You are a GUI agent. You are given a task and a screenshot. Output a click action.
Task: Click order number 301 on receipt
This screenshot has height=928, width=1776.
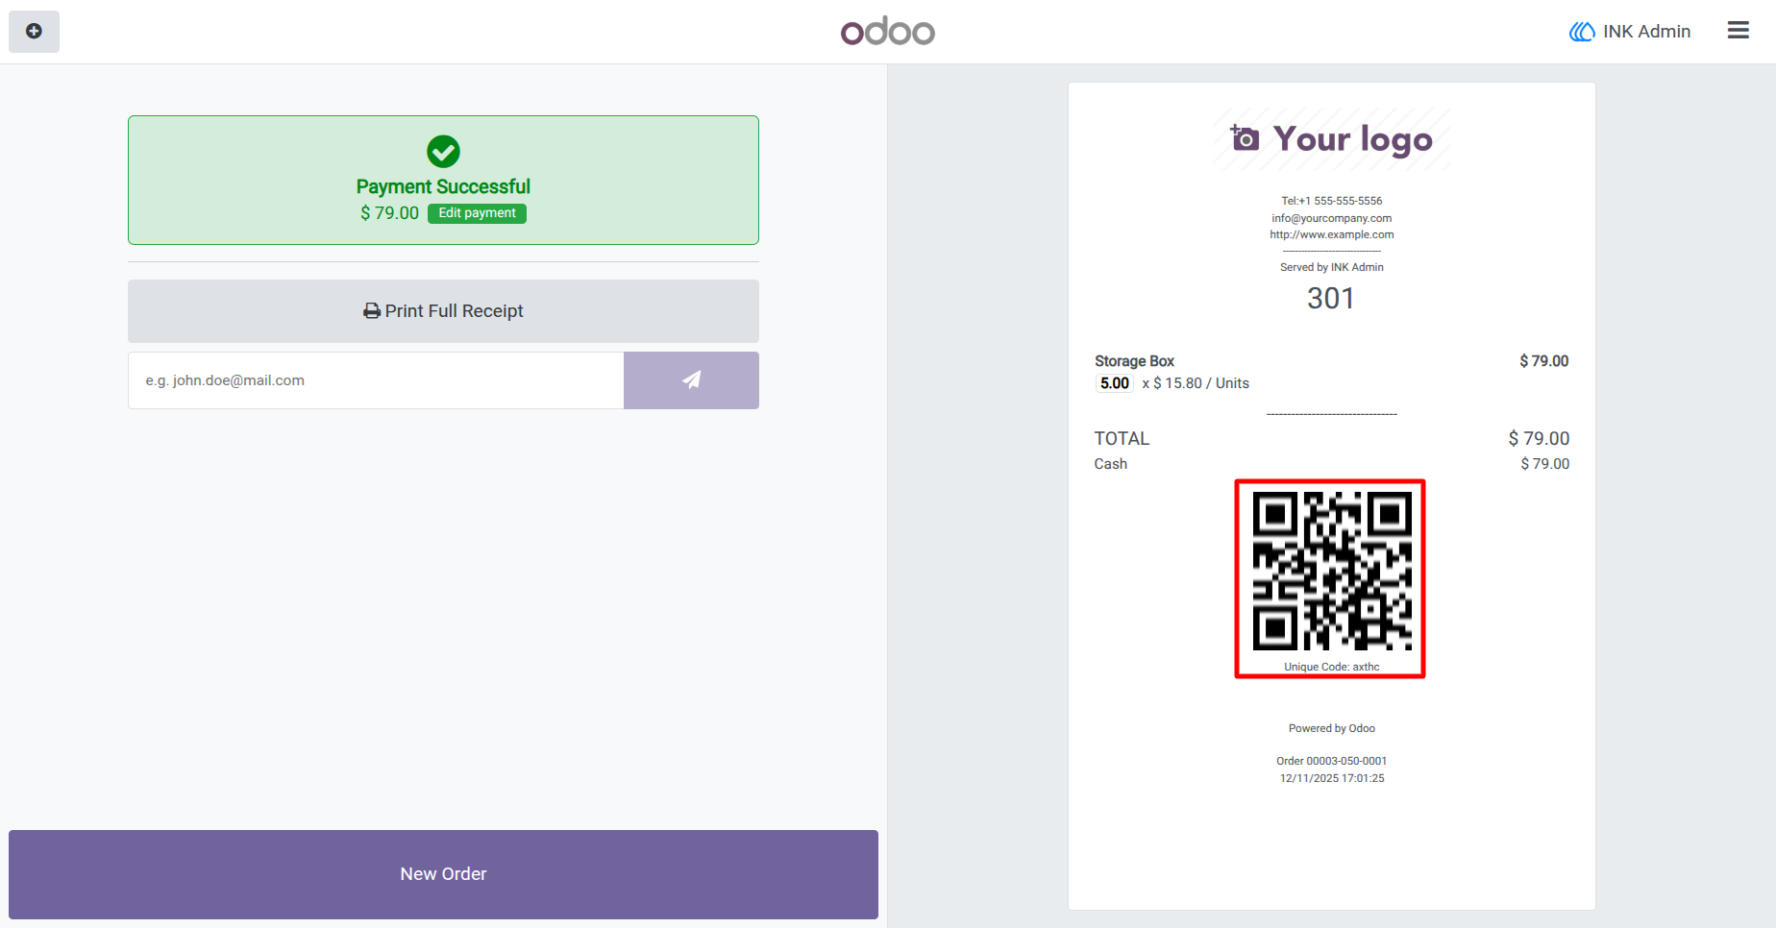(x=1331, y=299)
